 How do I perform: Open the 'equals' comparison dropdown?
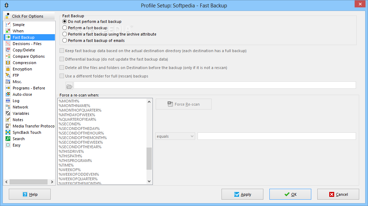click(x=175, y=136)
